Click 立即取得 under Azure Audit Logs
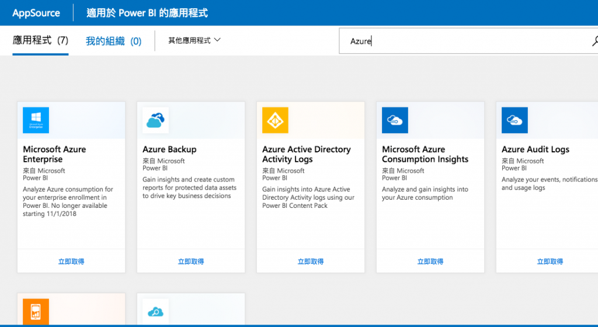598x327 pixels. [x=550, y=262]
